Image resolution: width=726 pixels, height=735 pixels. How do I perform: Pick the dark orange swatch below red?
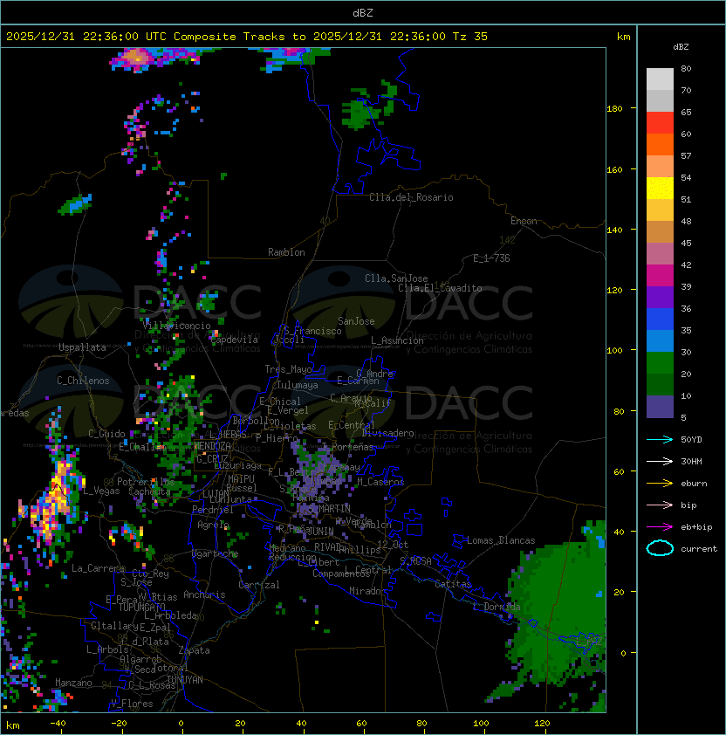[660, 144]
